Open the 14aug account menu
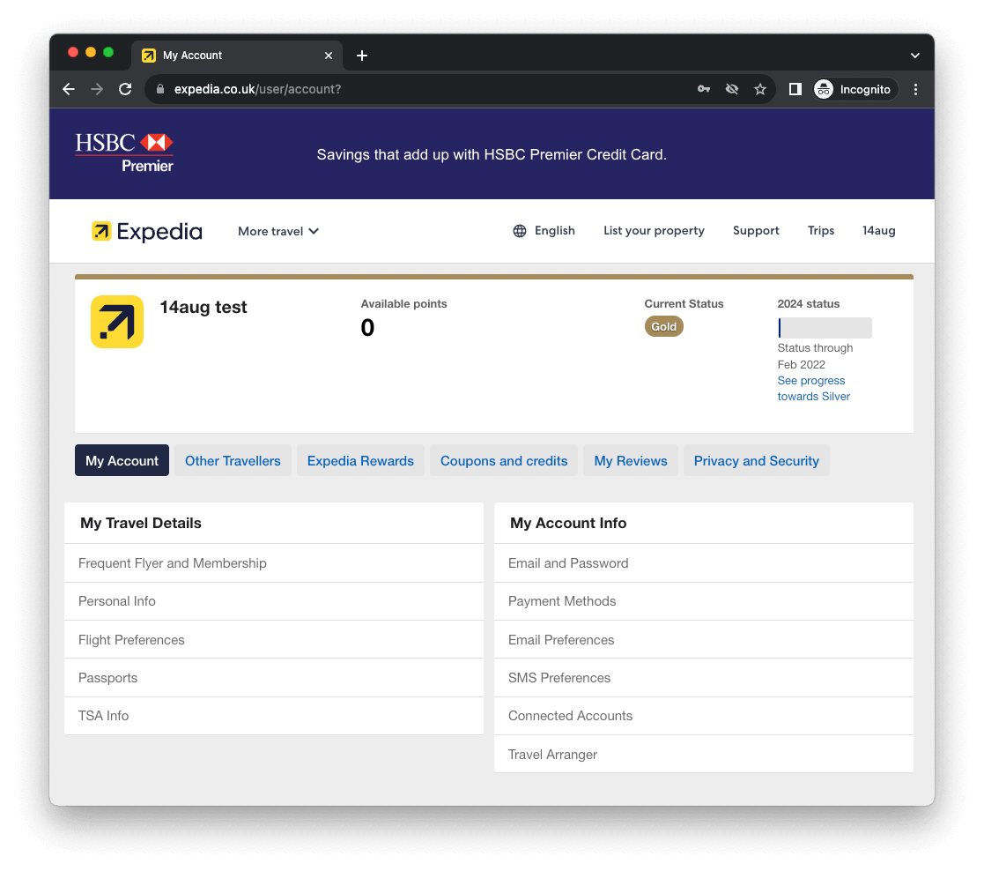This screenshot has height=871, width=984. tap(878, 230)
